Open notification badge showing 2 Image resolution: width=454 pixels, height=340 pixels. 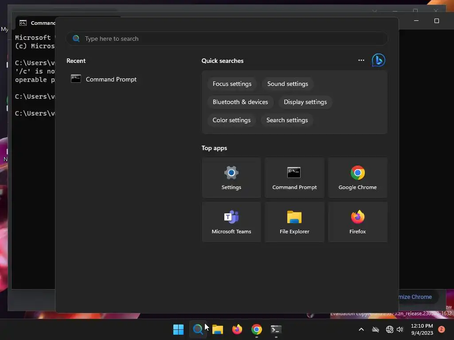click(441, 329)
